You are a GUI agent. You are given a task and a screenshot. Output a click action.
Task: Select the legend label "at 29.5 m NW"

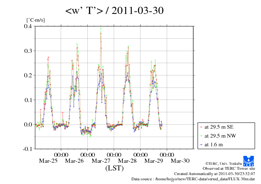coord(220,136)
